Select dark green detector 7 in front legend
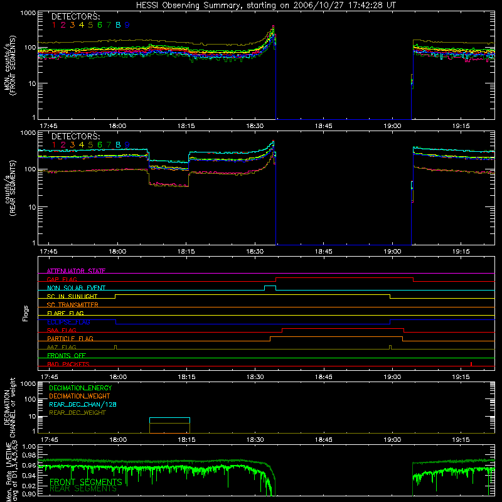This screenshot has width=502, height=502. 109,25
